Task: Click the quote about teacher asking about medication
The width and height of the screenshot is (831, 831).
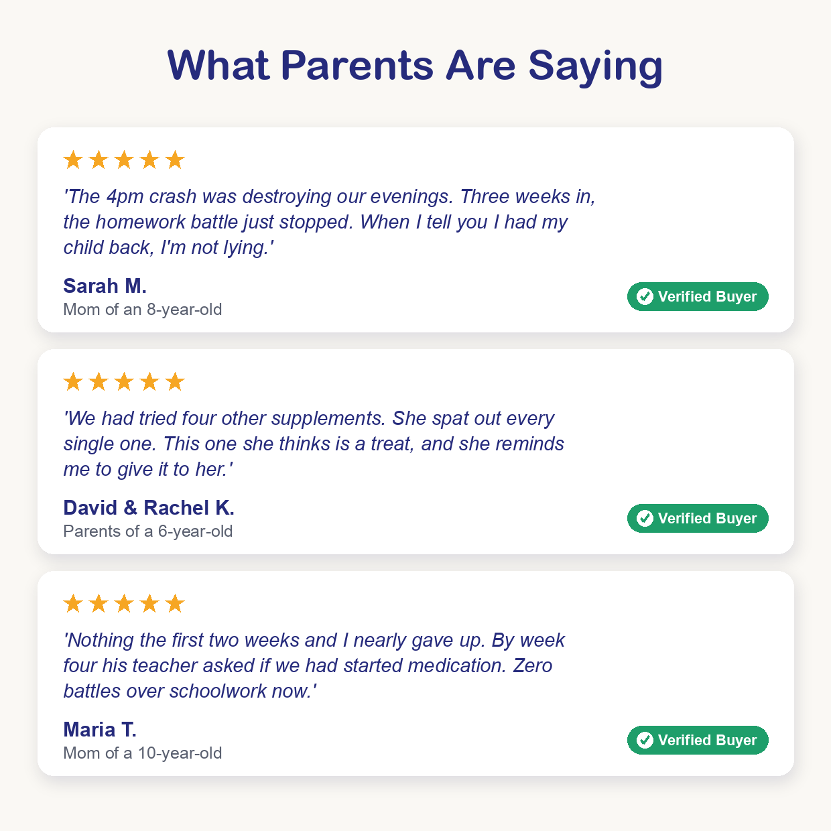Action: click(314, 665)
